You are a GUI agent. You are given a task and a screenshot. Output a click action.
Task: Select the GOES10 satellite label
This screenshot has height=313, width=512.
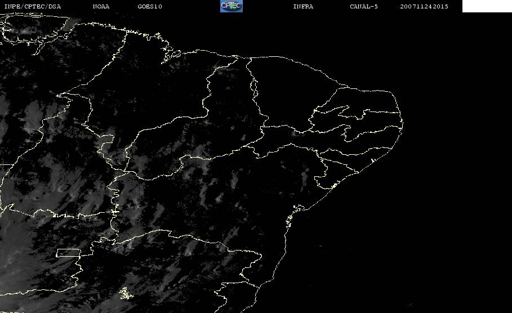[x=149, y=7]
